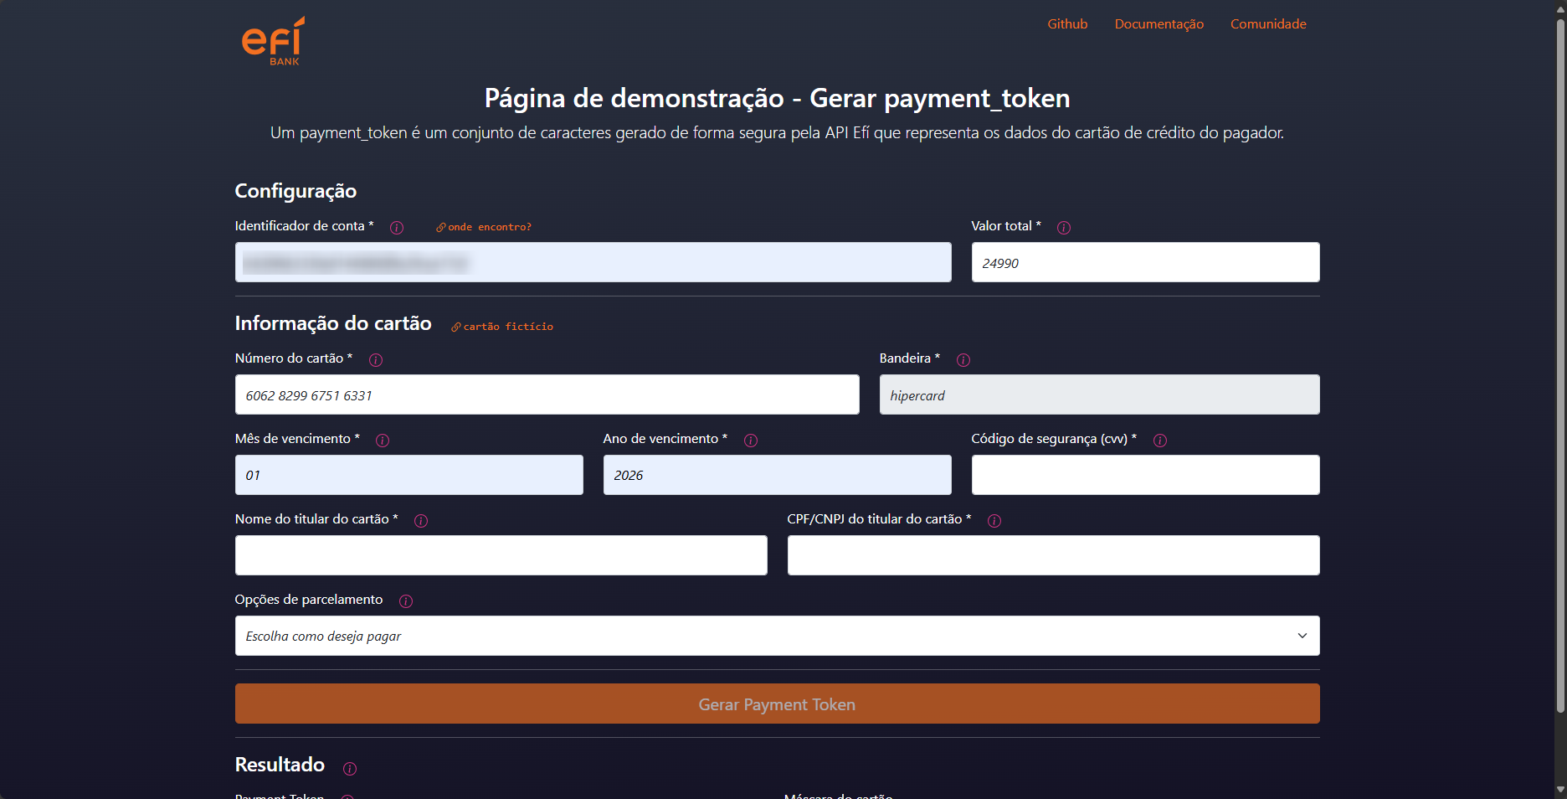Focus the CPF/CNPJ do titular field
This screenshot has width=1567, height=799.
[1053, 555]
